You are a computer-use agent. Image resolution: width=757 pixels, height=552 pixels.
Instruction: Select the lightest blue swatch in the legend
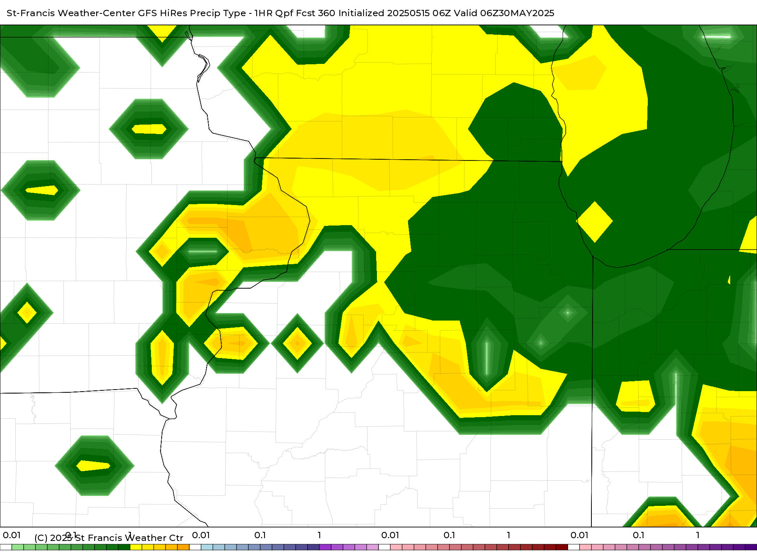(x=207, y=547)
